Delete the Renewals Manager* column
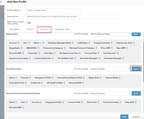Image resolution: width=144 pixels, height=119 pixels. coord(100,59)
